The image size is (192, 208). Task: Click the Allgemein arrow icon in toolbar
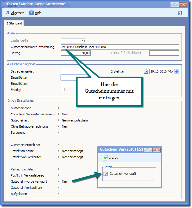[8, 13]
